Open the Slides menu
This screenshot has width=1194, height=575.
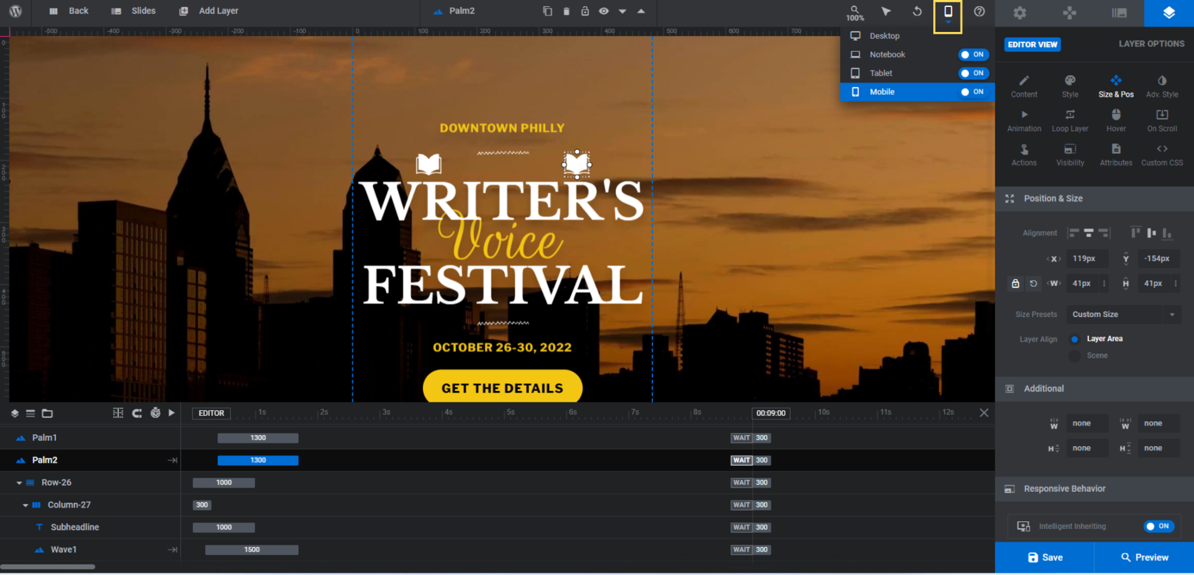134,11
